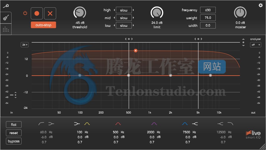Select the 500 Hz band node
266x150 pixels.
click(129, 75)
